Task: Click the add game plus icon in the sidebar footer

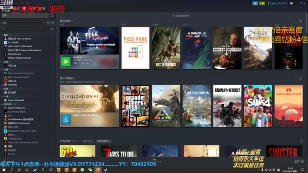Action: click(4, 161)
